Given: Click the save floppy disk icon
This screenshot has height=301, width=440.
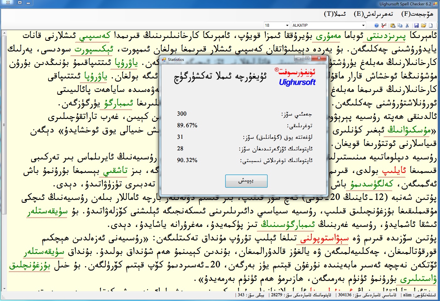Looking at the screenshot, I should [x=416, y=25].
